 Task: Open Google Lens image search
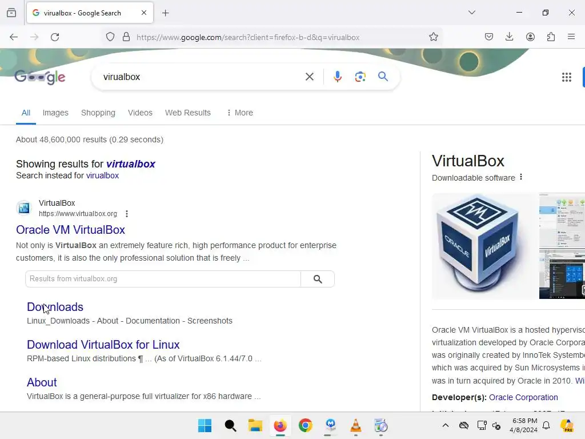coord(360,77)
